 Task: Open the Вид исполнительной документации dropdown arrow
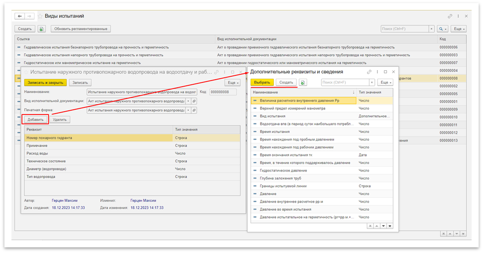click(188, 101)
